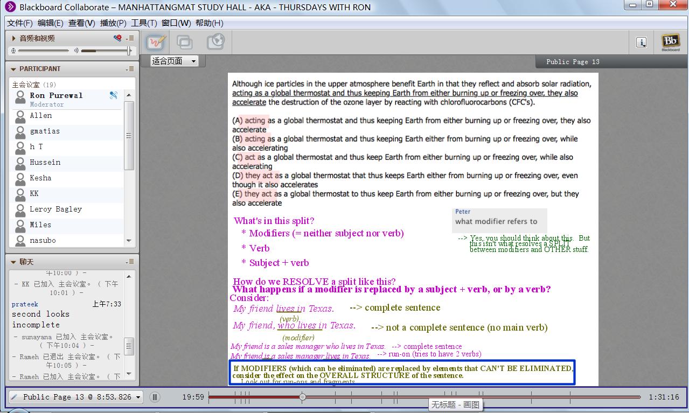Adjust the microphone level slider

(43, 51)
